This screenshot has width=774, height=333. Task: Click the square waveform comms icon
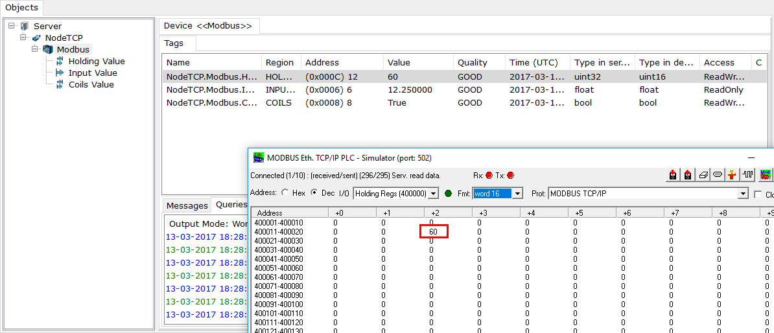749,174
